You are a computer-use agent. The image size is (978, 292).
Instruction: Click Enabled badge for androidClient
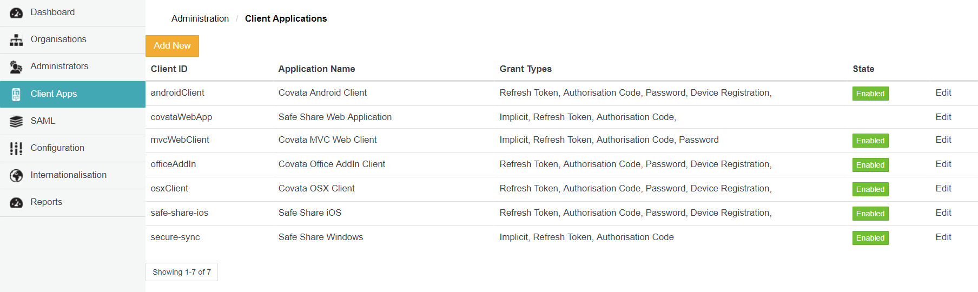click(x=870, y=94)
